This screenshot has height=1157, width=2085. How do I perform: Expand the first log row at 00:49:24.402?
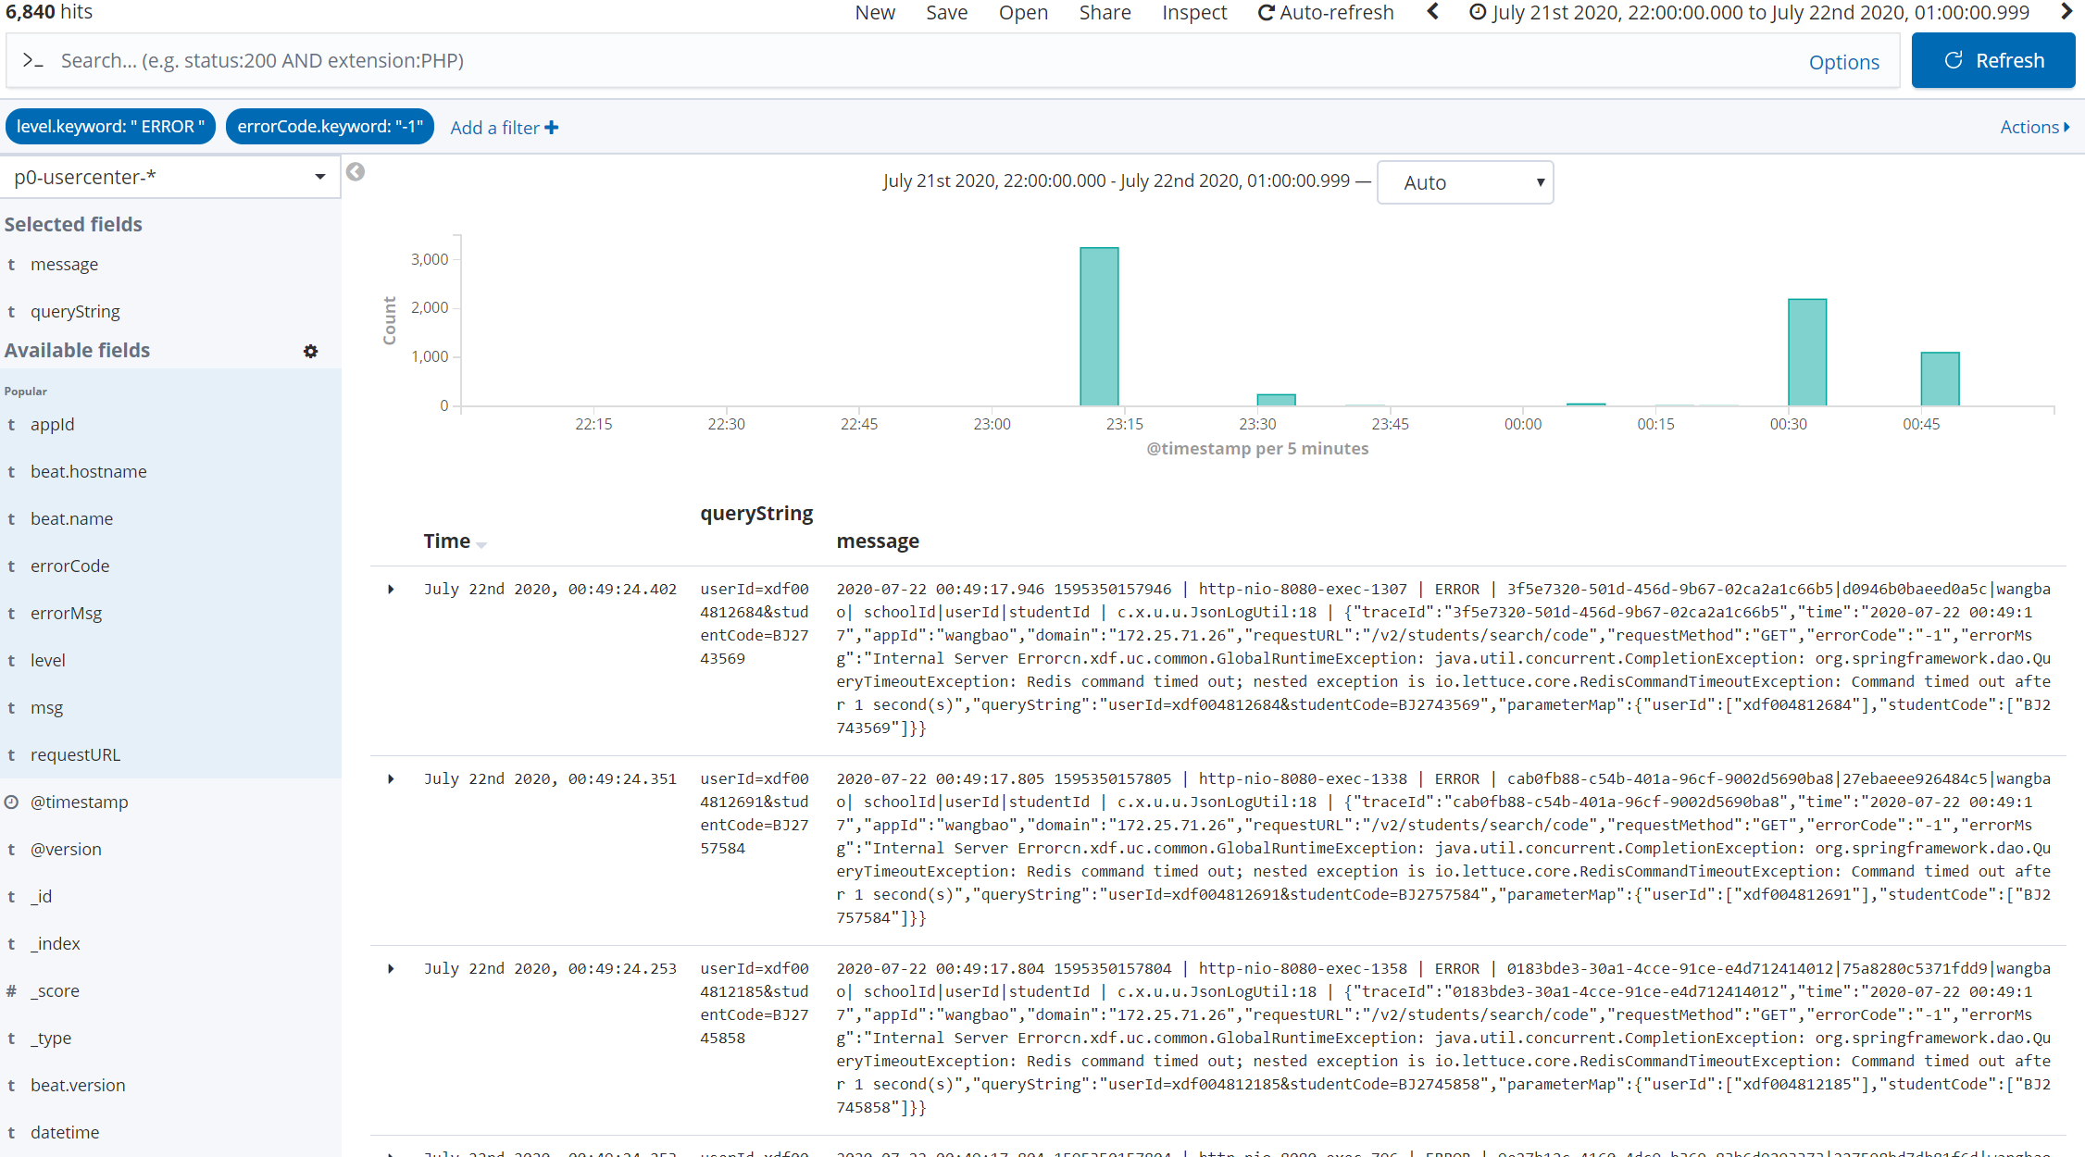coord(391,590)
